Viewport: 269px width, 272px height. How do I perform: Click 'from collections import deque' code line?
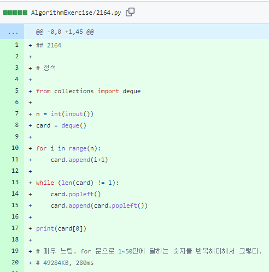coord(88,91)
